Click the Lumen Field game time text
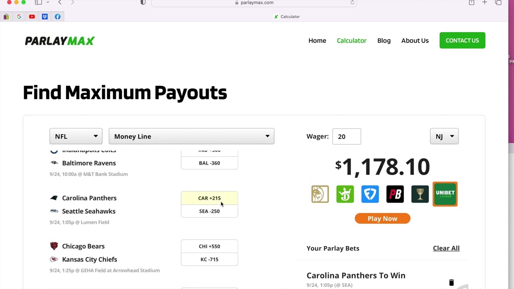This screenshot has height=289, width=514. point(79,222)
